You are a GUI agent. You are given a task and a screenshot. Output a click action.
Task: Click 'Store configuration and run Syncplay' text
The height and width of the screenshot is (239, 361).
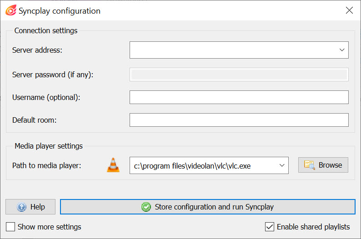[214, 207]
